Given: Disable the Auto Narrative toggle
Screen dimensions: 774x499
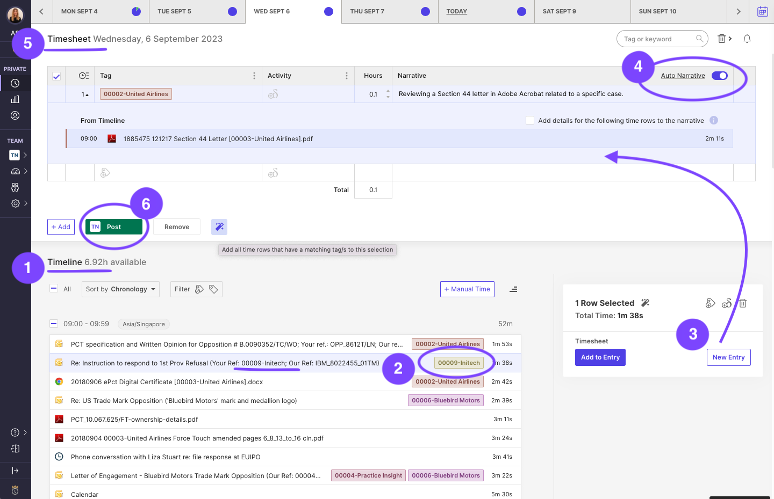Looking at the screenshot, I should coord(720,76).
